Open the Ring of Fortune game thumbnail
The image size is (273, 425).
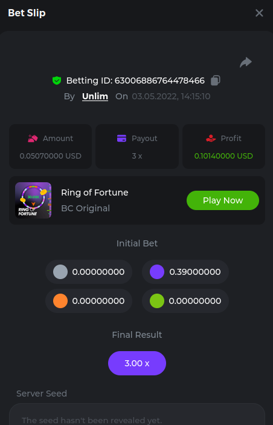pyautogui.click(x=33, y=200)
